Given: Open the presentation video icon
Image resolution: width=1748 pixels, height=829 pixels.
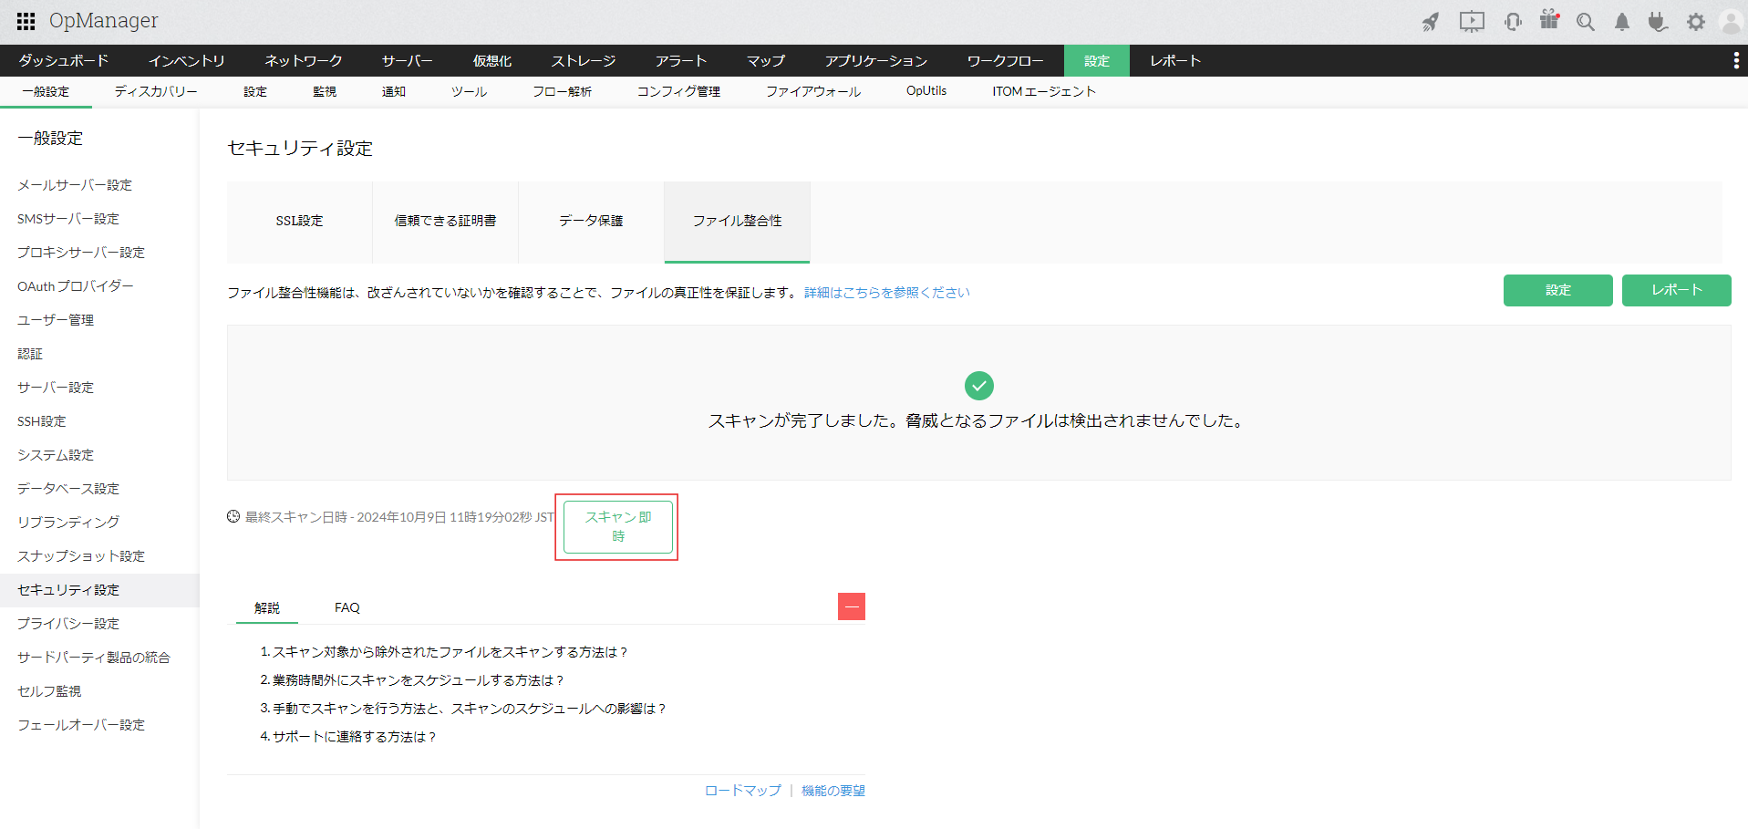Looking at the screenshot, I should pyautogui.click(x=1471, y=22).
